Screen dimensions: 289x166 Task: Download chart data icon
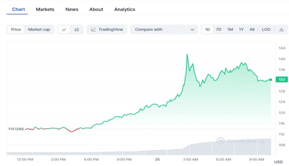tap(281, 30)
